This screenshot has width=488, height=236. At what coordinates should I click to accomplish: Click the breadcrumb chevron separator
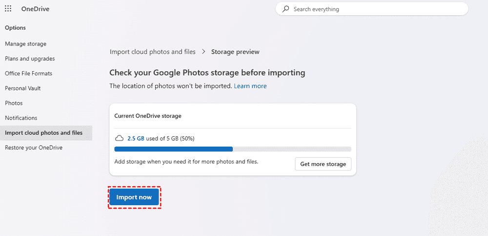pos(203,52)
